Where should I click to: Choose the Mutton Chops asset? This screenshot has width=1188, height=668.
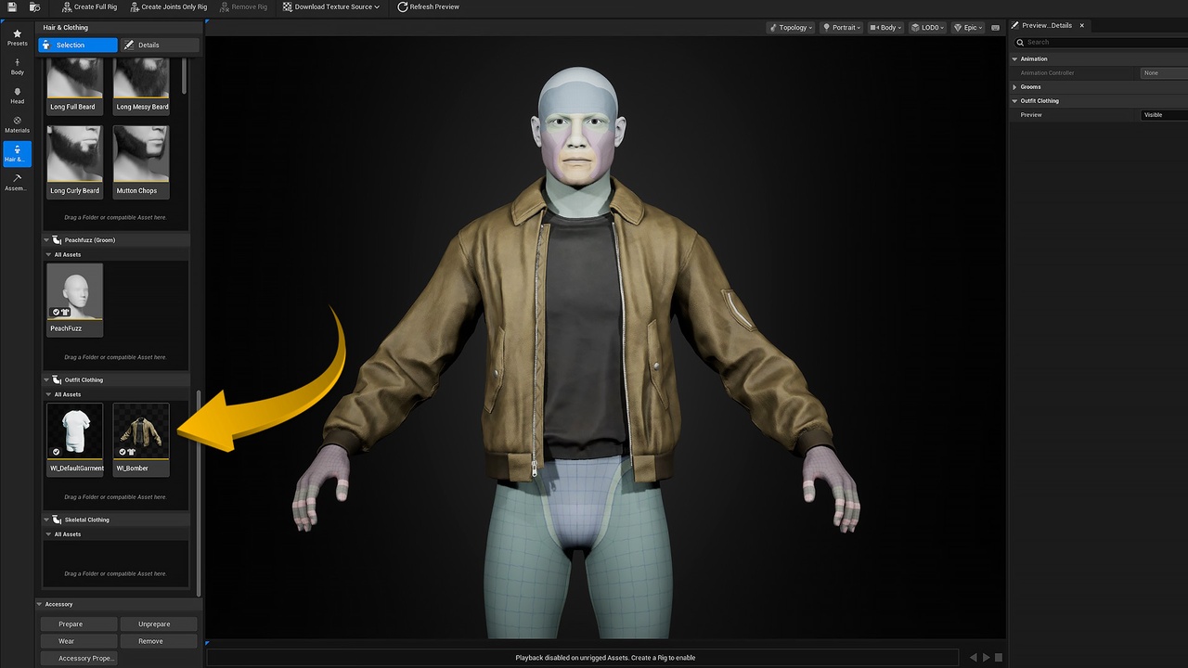point(141,161)
